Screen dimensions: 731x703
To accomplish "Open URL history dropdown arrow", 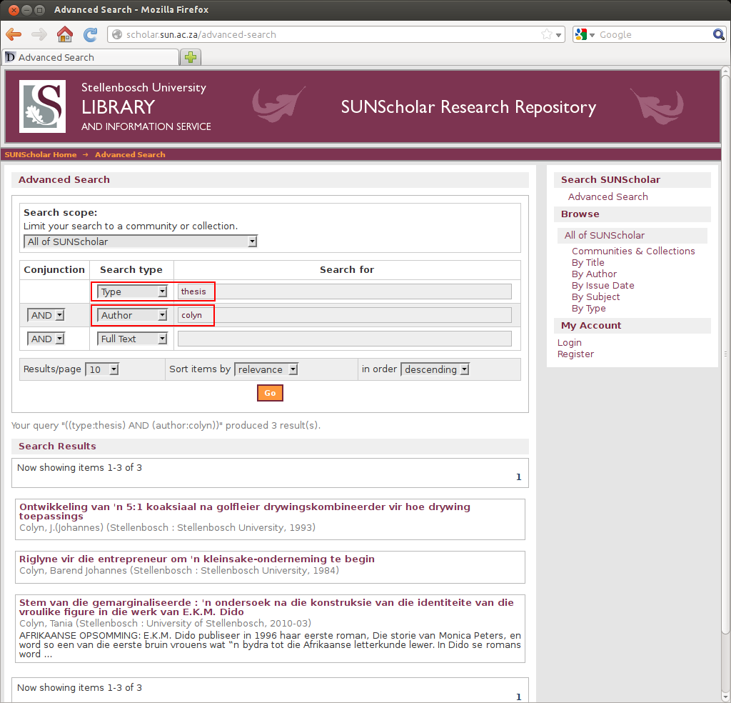I will [558, 35].
